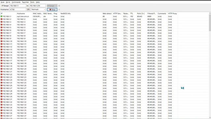The image size is (211, 119).
Task: Select MAC vendor cell zte
Action: tap(45, 17)
